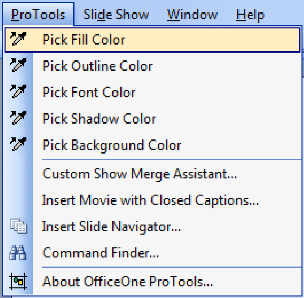This screenshot has height=298, width=304.
Task: Click the eyedropper icon beside Pick Fill Color
Action: (18, 40)
